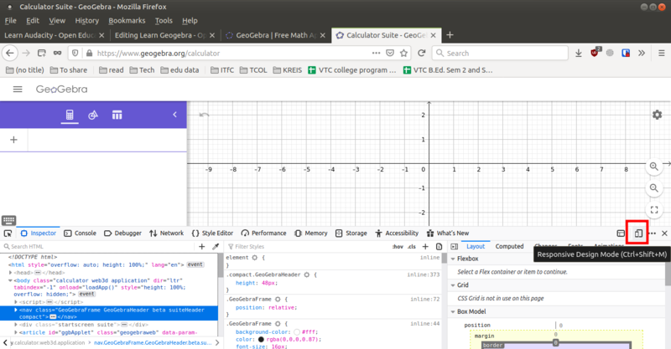Undo last action in graphics view
Viewport: 671px width, 349px height.
point(204,115)
